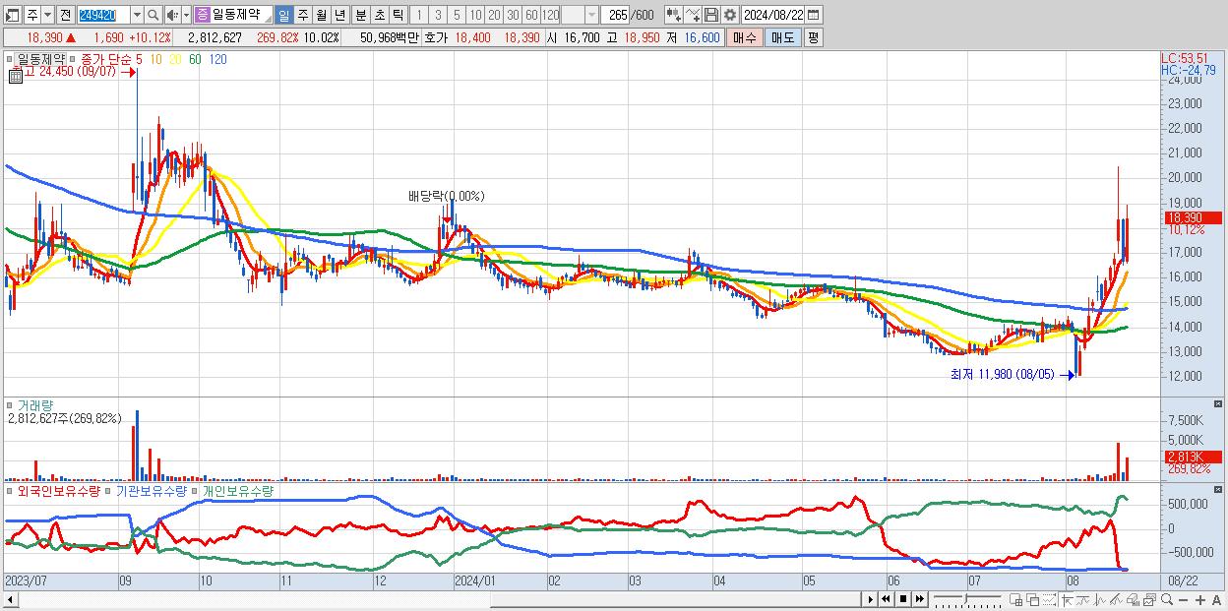Screen dimensions: 1228x611
Task: Open the 주 chart type dropdown arrow
Action: (x=48, y=15)
